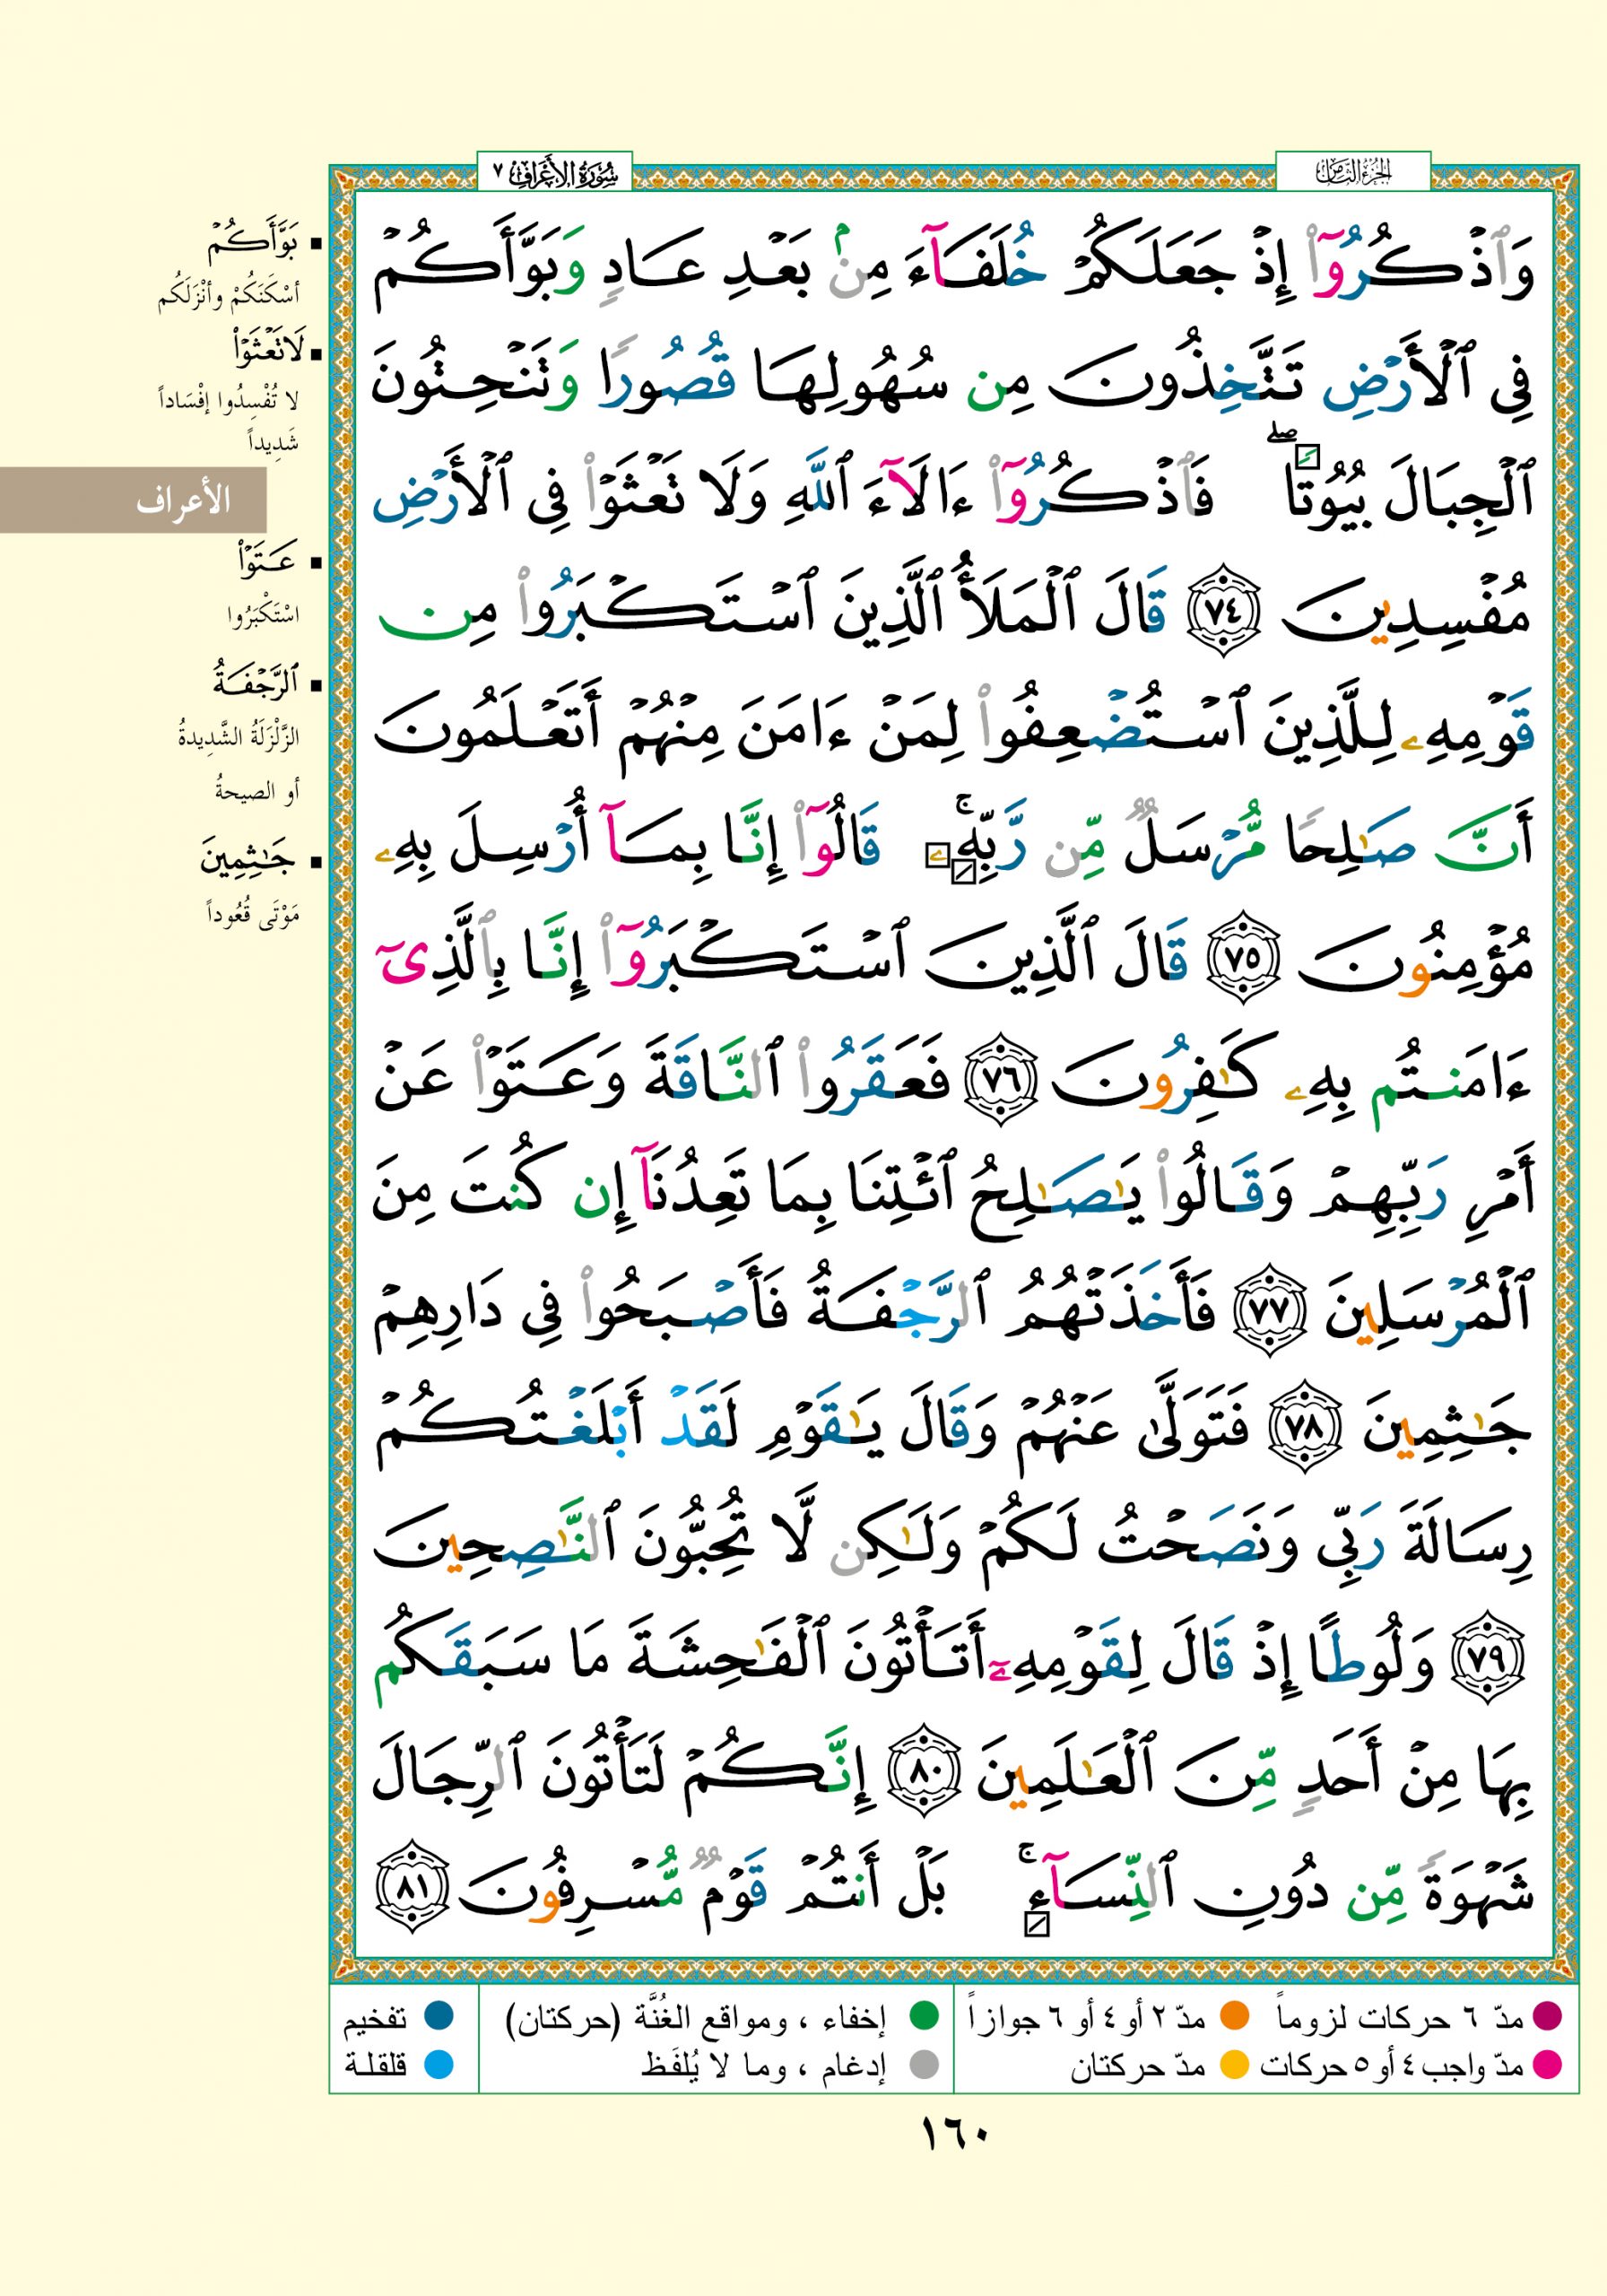The height and width of the screenshot is (2296, 1607).
Task: Click the Juz name header cartouche
Action: coord(1353,174)
